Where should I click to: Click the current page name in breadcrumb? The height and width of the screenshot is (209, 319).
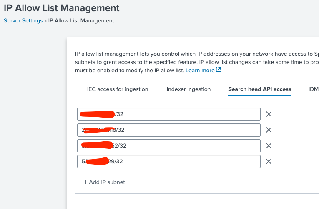81,20
